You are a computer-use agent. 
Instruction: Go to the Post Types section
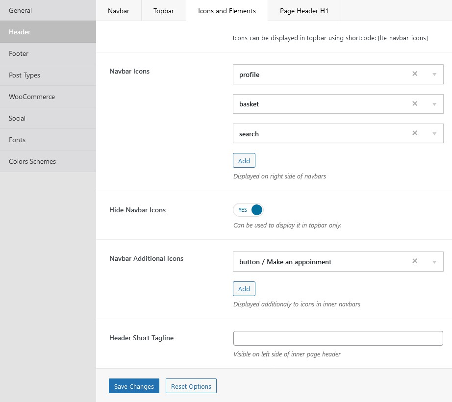click(48, 75)
